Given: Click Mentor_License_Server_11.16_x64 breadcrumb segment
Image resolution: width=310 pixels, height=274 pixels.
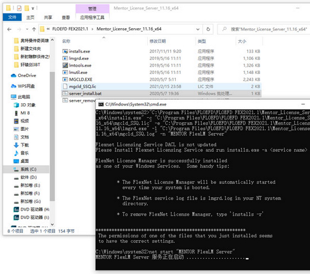Looking at the screenshot, I should [129, 29].
